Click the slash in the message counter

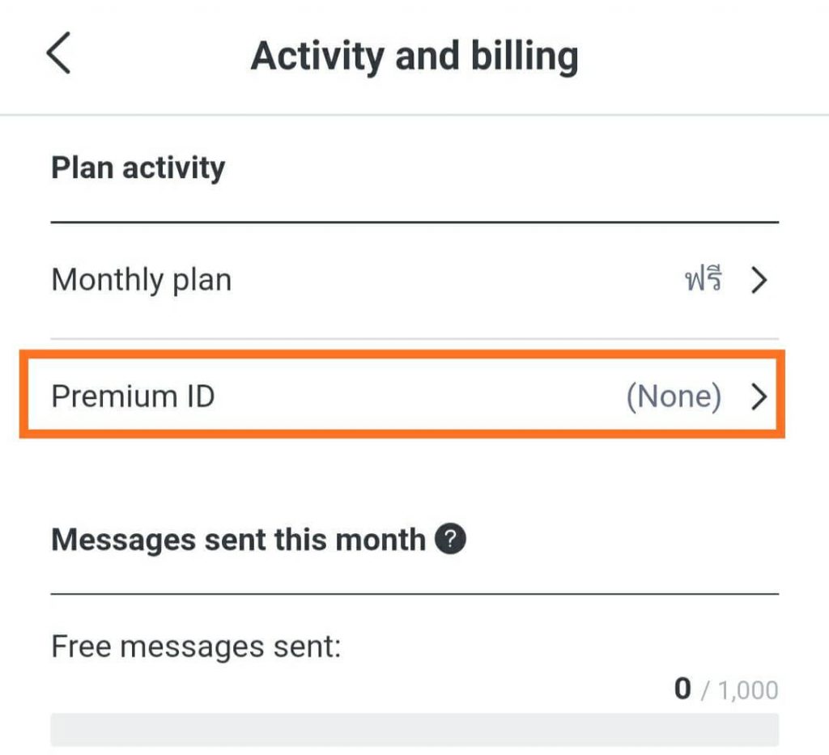tap(705, 690)
